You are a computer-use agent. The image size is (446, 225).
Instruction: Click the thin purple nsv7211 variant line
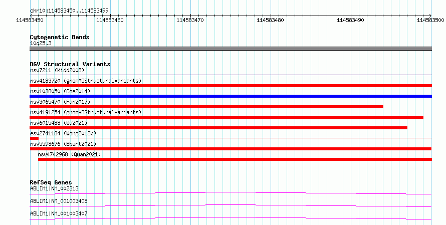[x=231, y=75]
